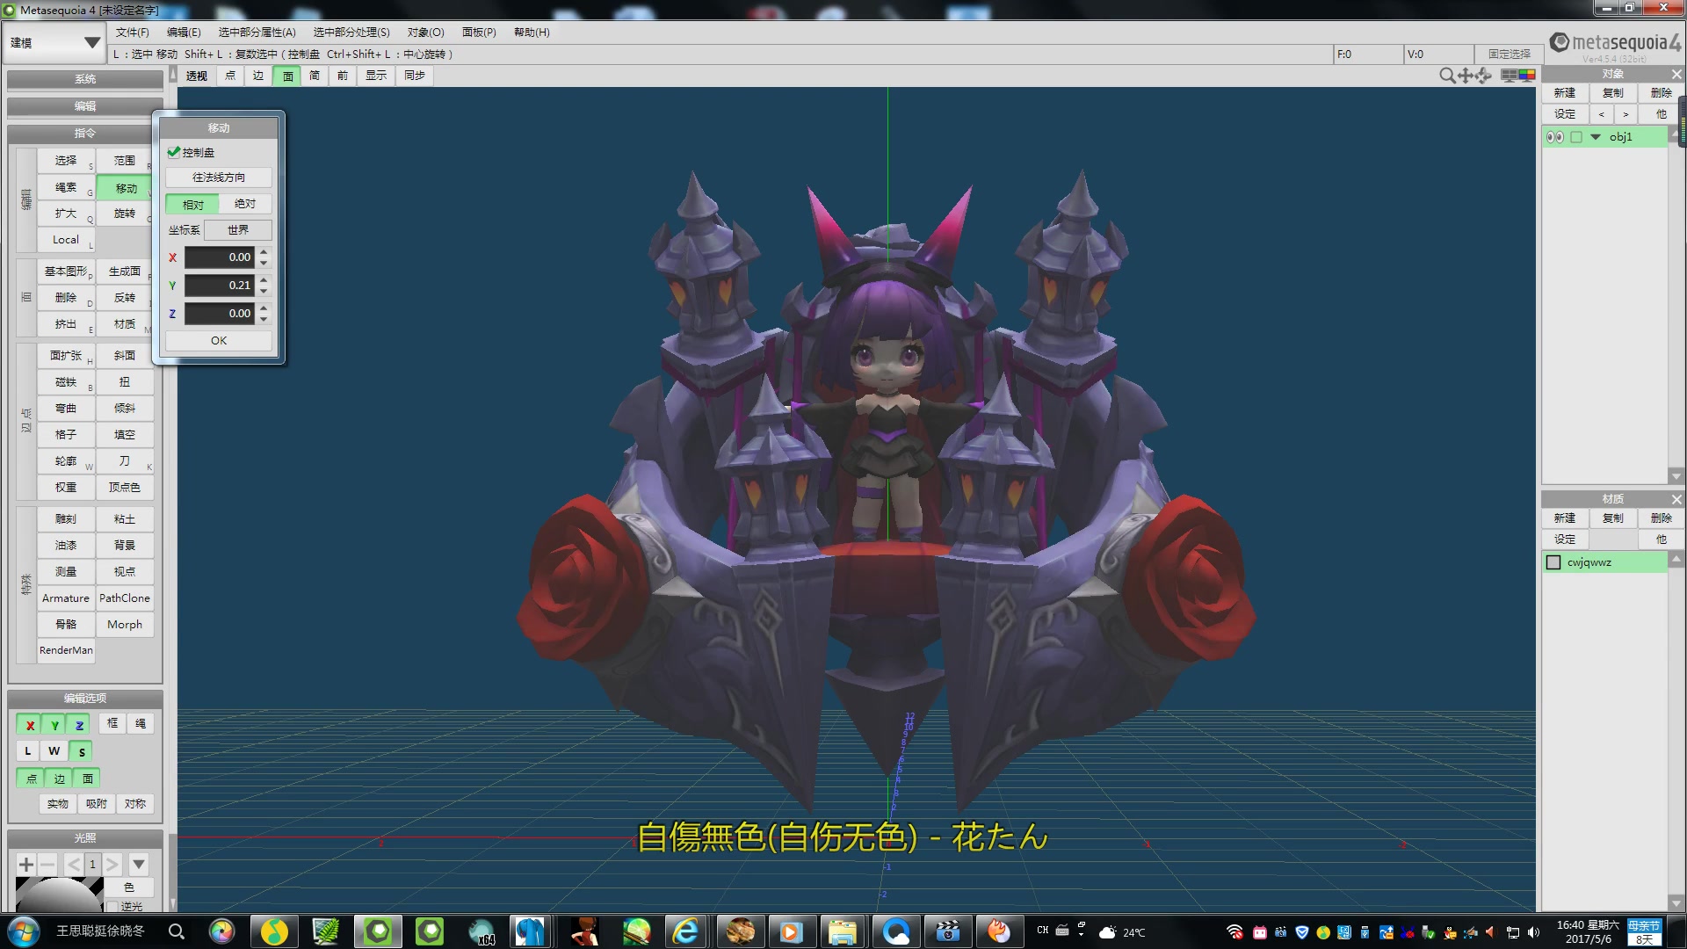Screen dimensions: 1687x949
Task: Activate the Armature tool
Action: pyautogui.click(x=65, y=598)
